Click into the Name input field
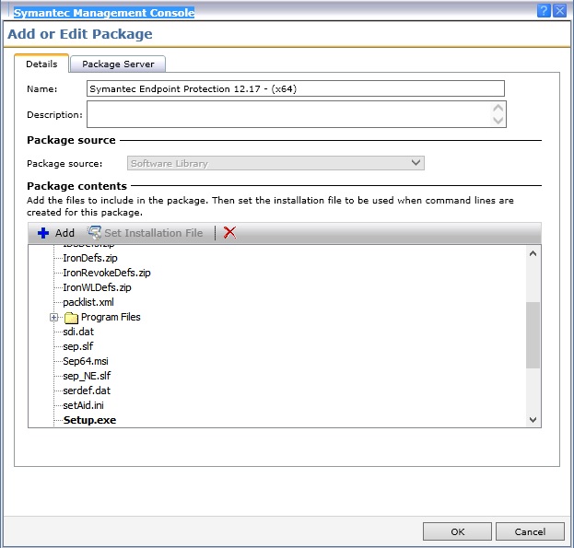Screen dimensions: 574x548 296,89
